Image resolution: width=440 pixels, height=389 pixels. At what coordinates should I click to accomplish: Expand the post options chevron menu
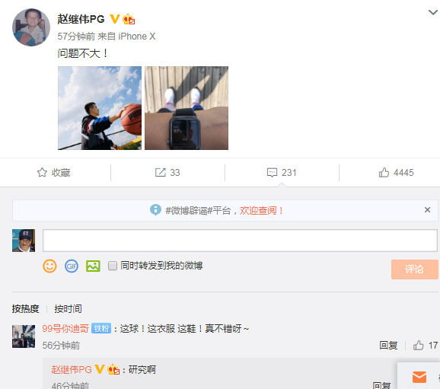(x=432, y=12)
